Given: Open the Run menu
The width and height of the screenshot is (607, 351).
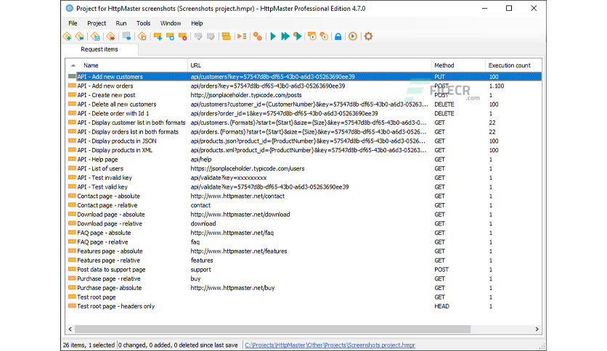Looking at the screenshot, I should 121,23.
